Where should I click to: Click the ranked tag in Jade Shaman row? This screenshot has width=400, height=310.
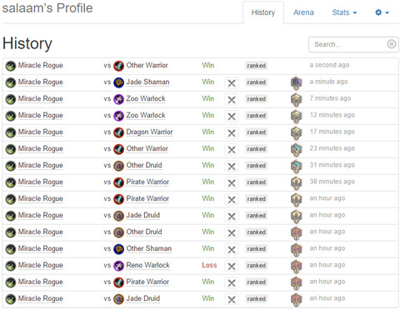[256, 82]
